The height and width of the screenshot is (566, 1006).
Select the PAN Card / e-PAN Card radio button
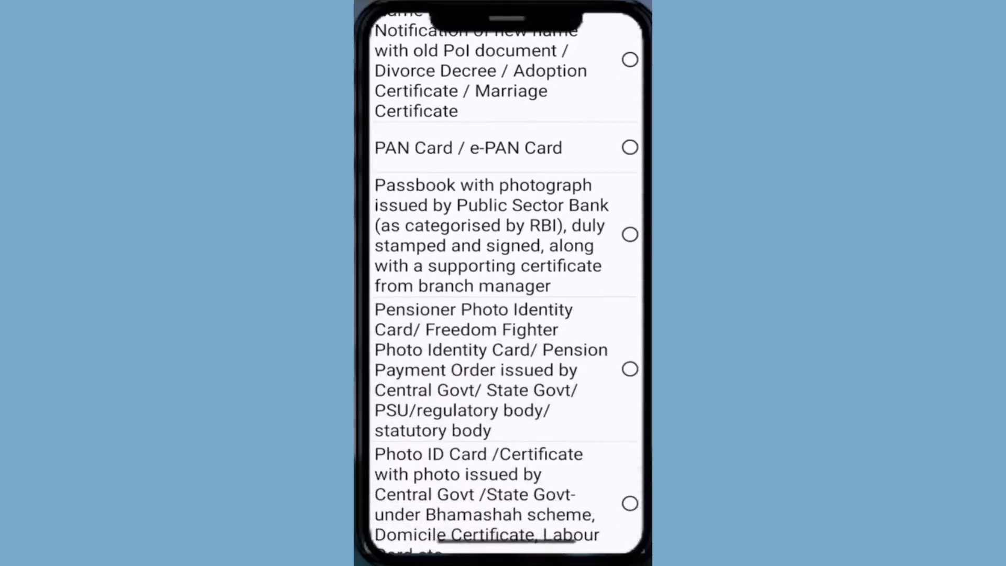[630, 147]
